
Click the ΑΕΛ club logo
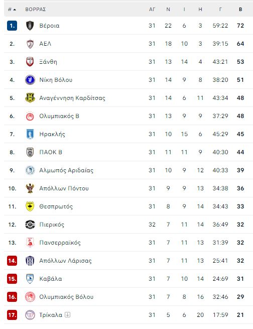pos(30,44)
